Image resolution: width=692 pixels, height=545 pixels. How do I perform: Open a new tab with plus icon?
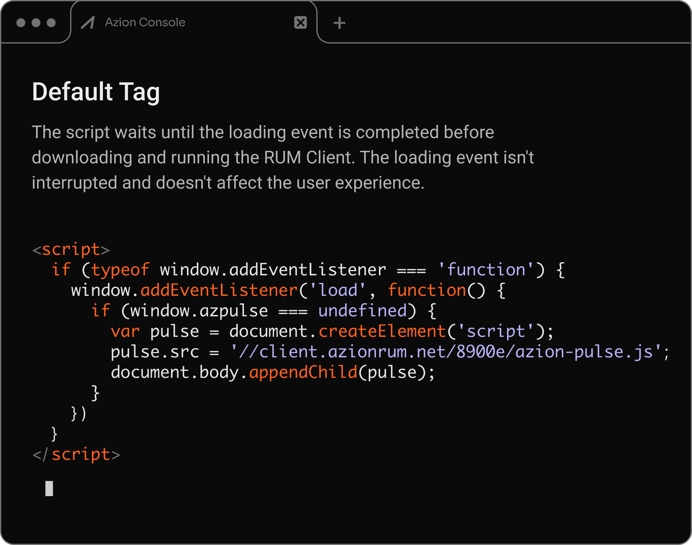[x=339, y=23]
